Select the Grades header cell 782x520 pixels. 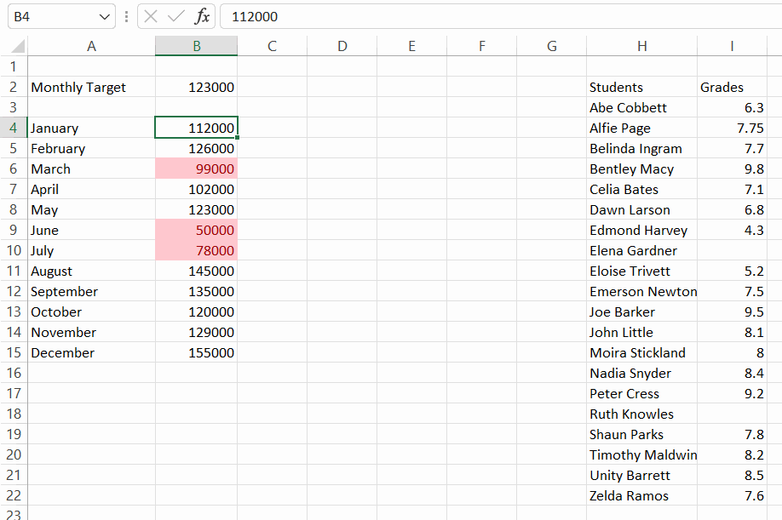[732, 87]
